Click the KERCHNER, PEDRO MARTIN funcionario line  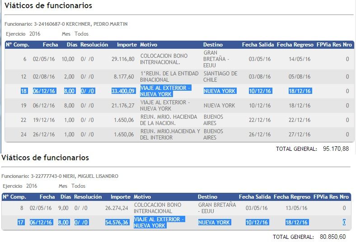[x=66, y=24]
